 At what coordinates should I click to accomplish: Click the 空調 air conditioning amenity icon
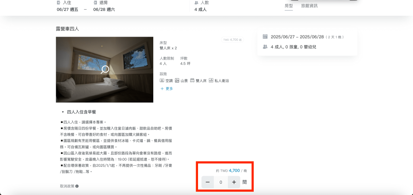[162, 81]
